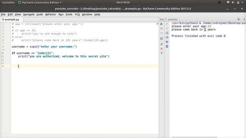Toggle scroll to end of console output
Image resolution: width=246 pixels, height=138 pixels.
[167, 38]
